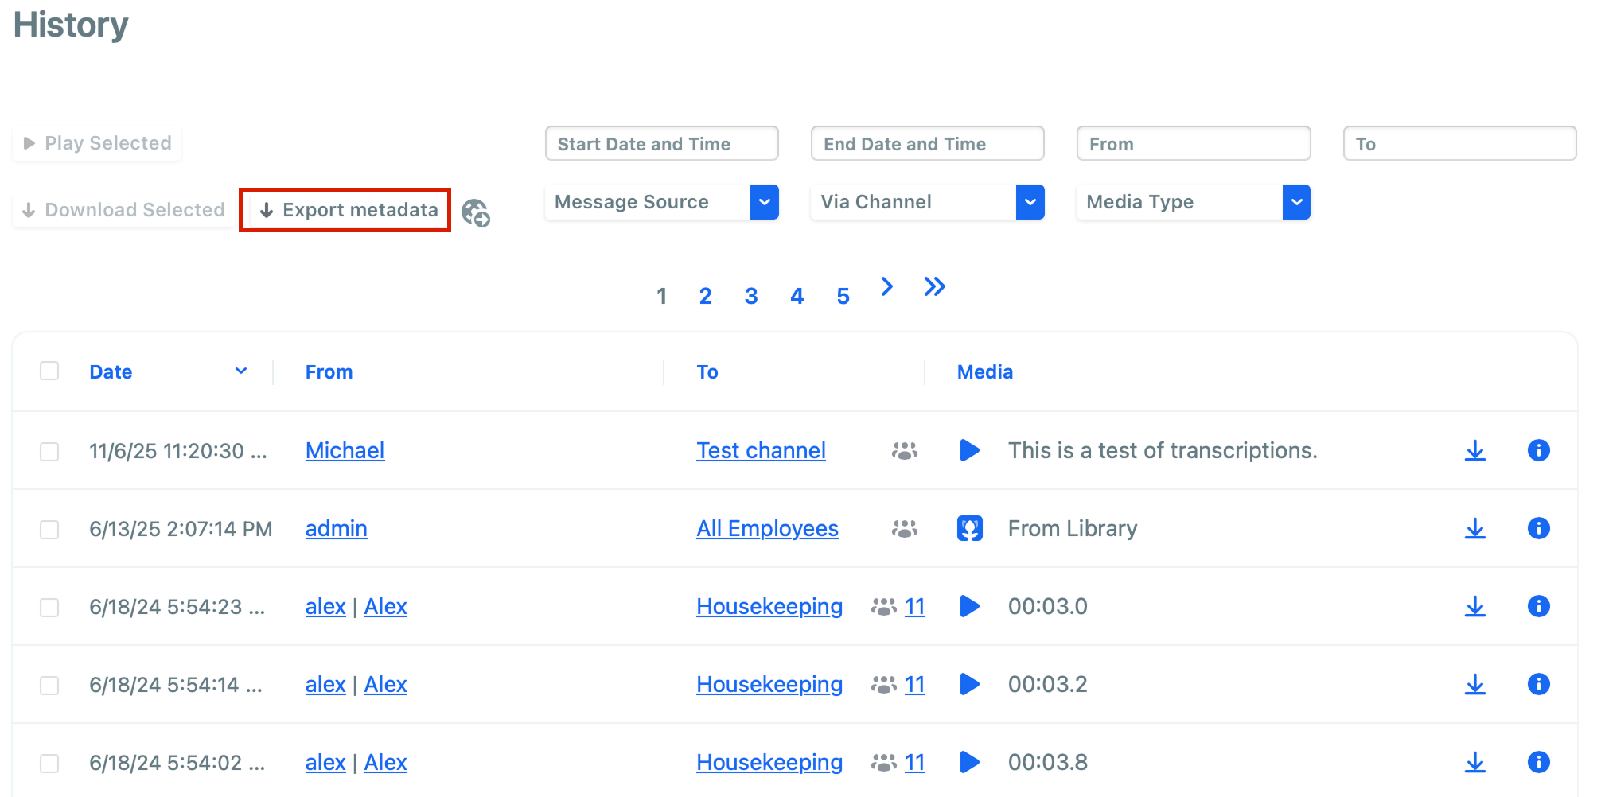Open the Media Type dropdown
The height and width of the screenshot is (797, 1601).
tap(1194, 202)
